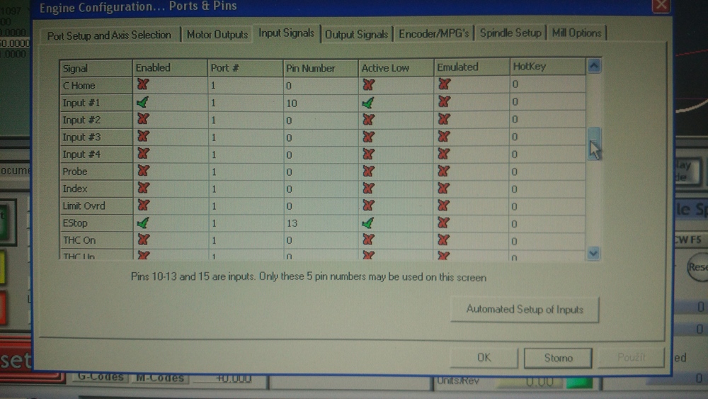Click the Storno cancel button
Image resolution: width=708 pixels, height=399 pixels.
[558, 358]
